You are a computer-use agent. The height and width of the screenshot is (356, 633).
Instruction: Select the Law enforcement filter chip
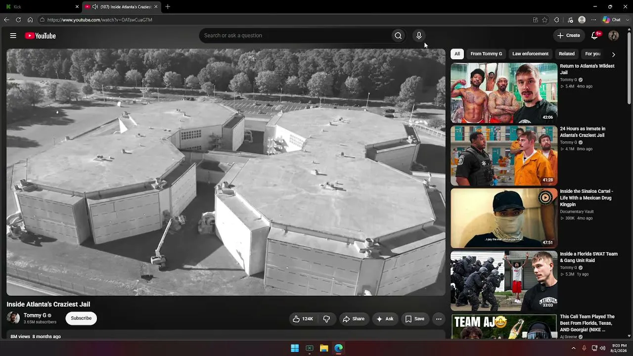click(530, 54)
